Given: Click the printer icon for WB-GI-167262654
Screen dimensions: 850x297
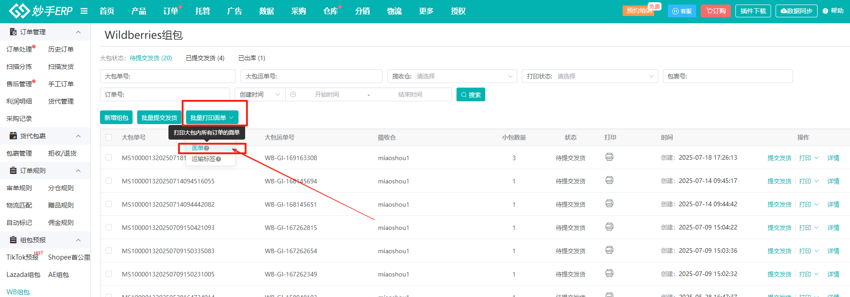Looking at the screenshot, I should click(x=609, y=250).
